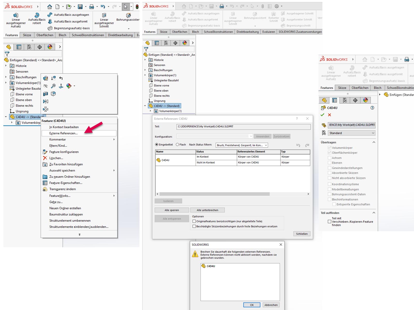Collapse Übertragen section chevron
Viewport: 414px width, 310px height.
(374, 142)
